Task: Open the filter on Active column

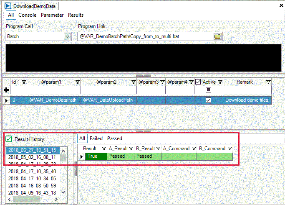Action: (220, 82)
